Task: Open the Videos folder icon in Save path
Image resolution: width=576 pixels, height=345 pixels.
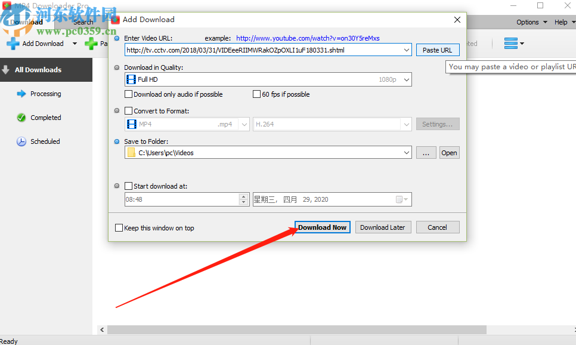Action: (132, 152)
